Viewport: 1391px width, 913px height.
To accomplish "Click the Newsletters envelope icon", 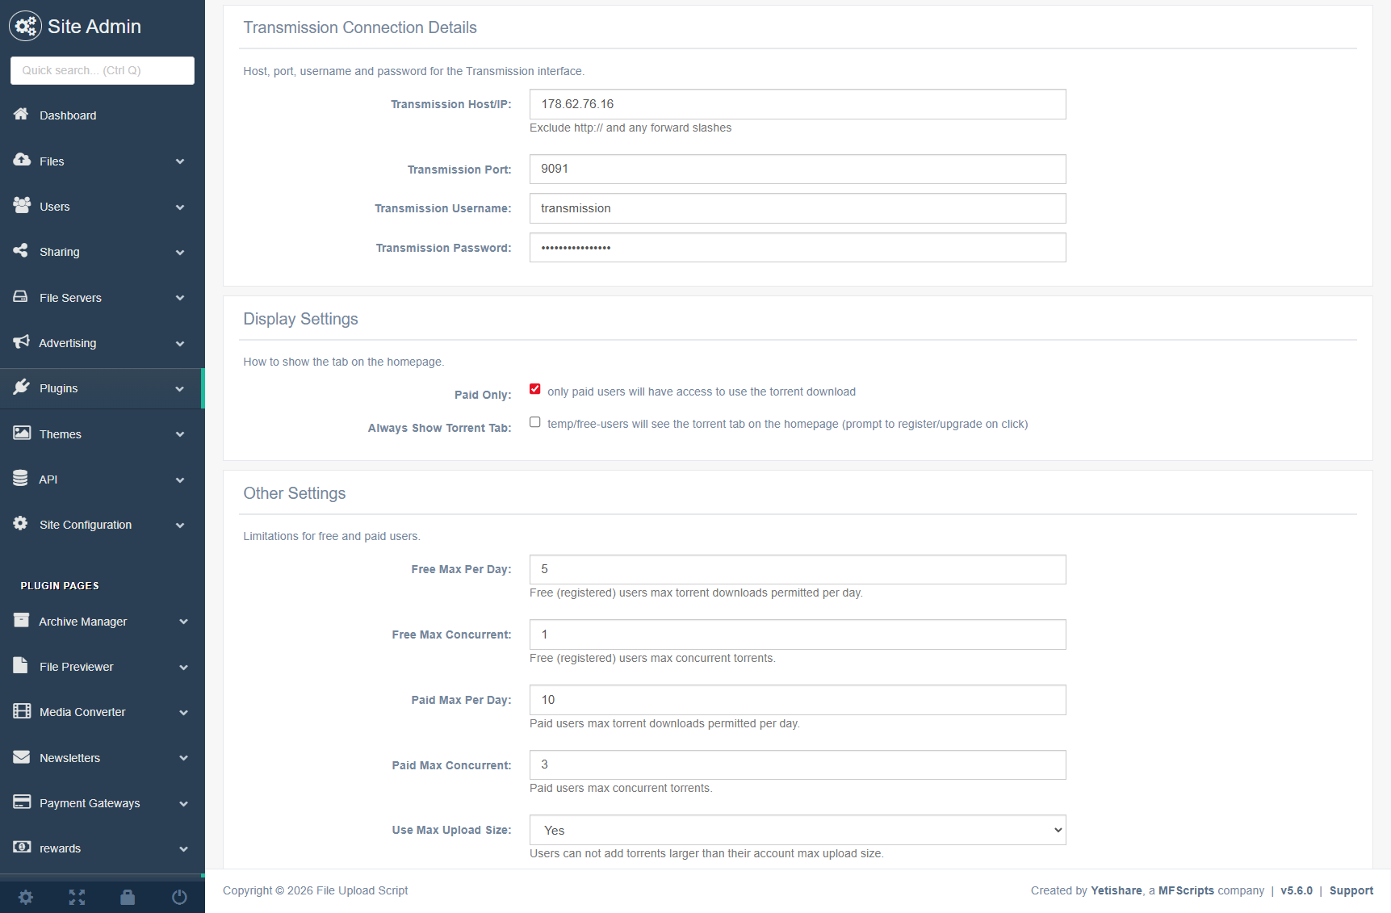I will 22,757.
